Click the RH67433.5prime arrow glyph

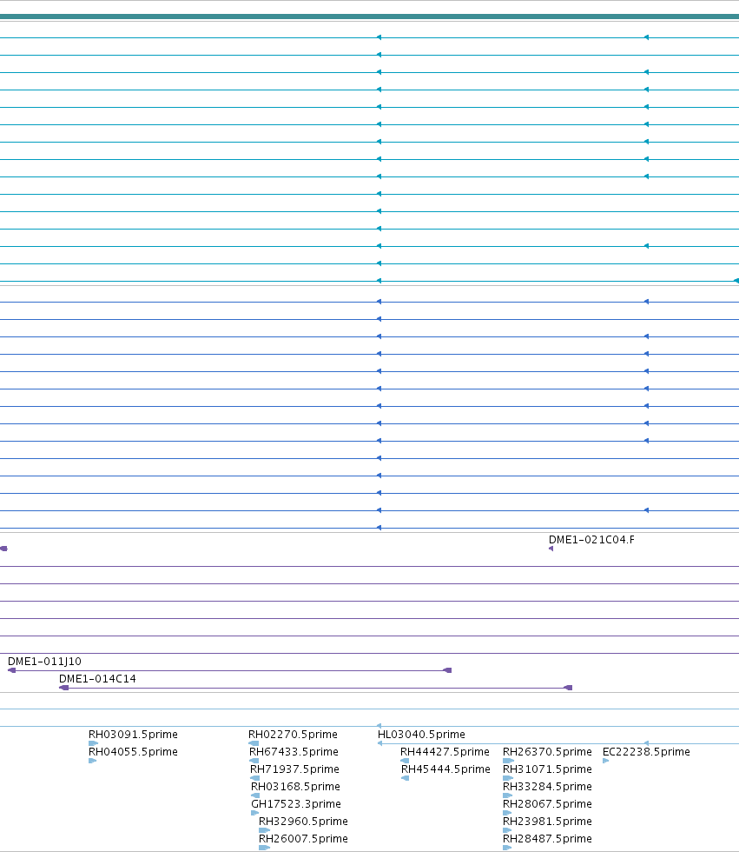coord(254,761)
